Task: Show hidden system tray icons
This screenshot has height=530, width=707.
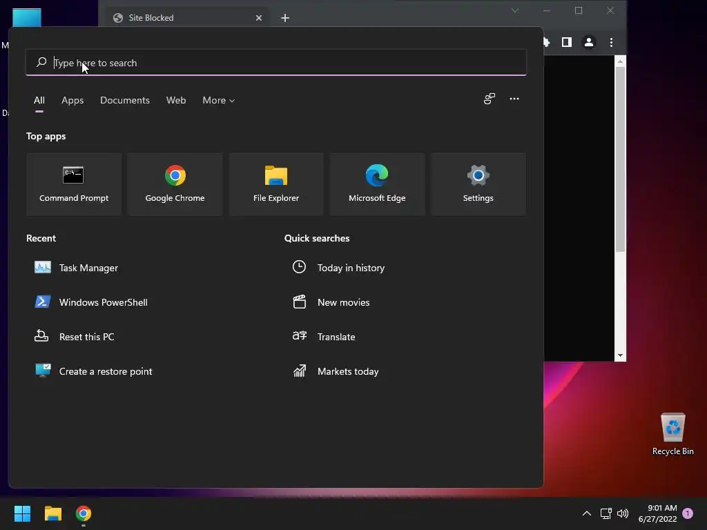Action: (x=587, y=513)
